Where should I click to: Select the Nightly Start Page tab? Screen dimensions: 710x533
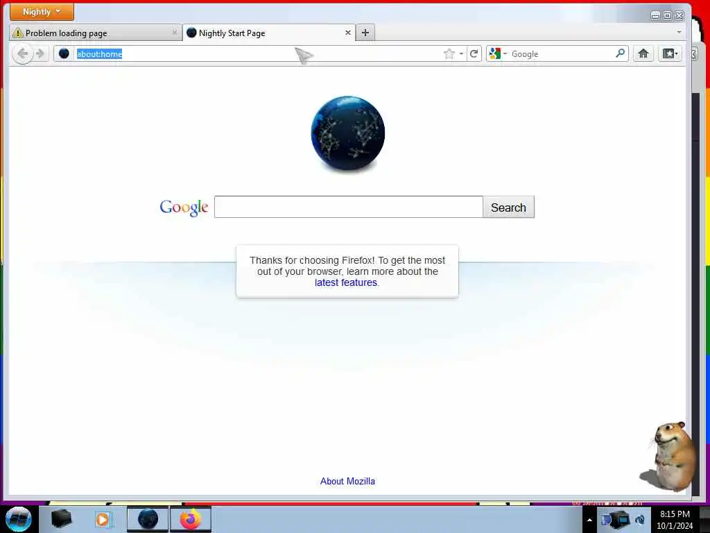(x=269, y=33)
